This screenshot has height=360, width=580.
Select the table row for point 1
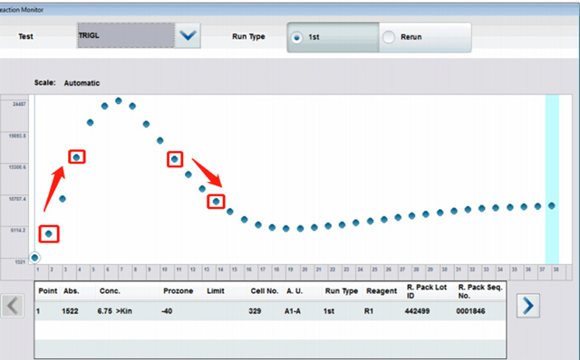tap(270, 311)
